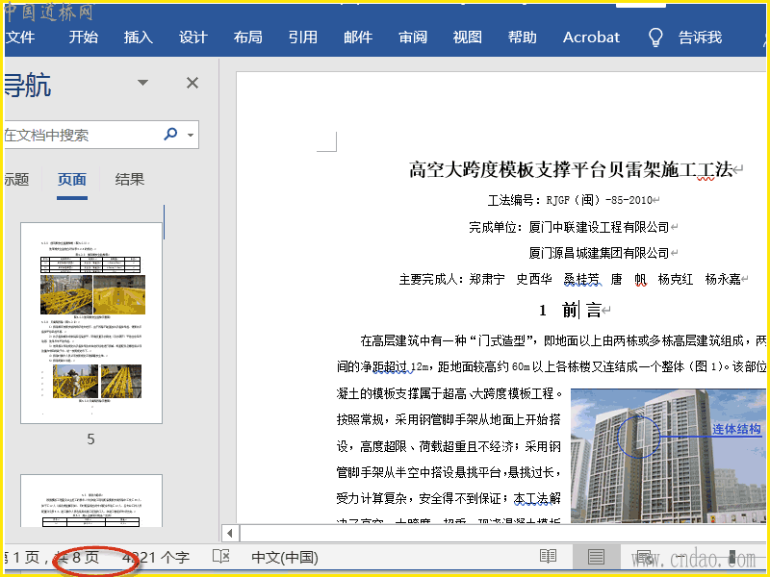Open the 文件 (File) menu

[20, 38]
